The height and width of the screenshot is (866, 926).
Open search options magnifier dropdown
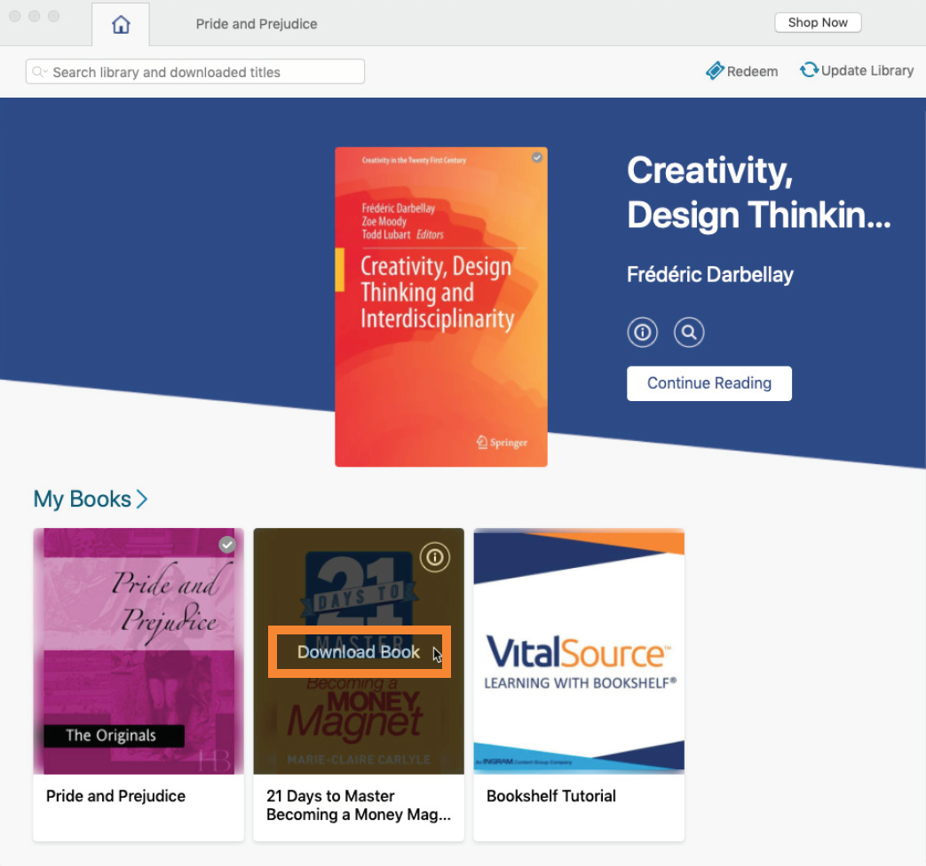click(40, 72)
